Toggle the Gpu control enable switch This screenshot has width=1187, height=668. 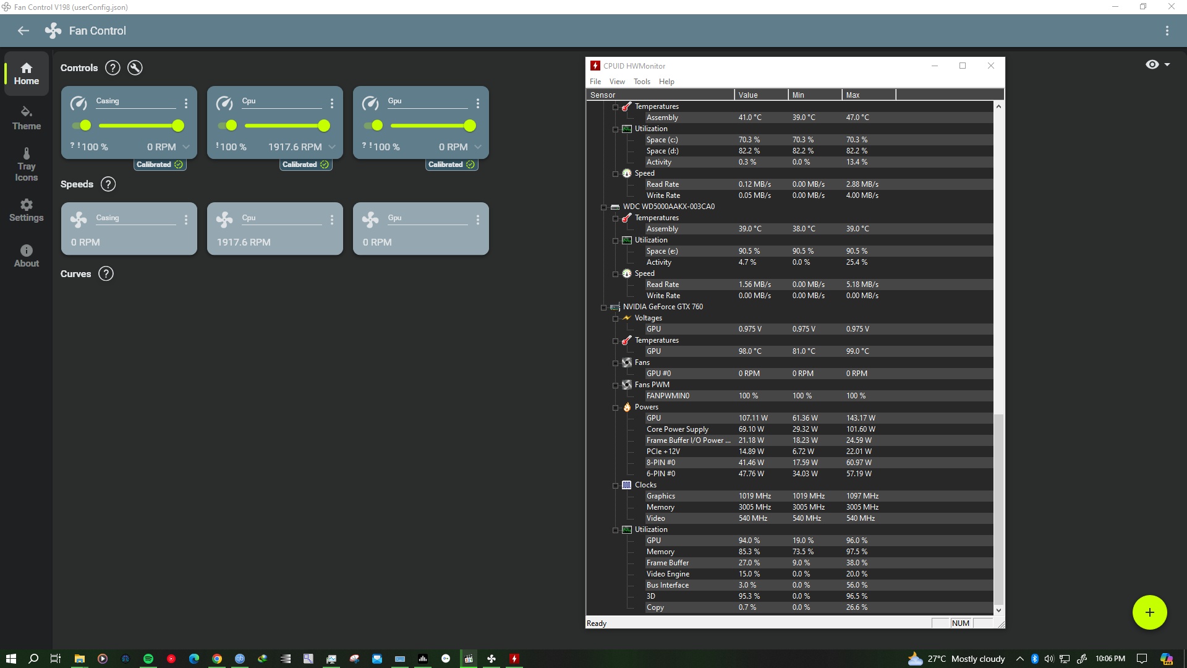pyautogui.click(x=373, y=126)
